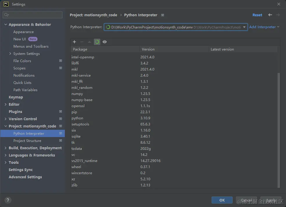Click the back navigation arrow
Viewport: 286px width, 207px height.
tap(270, 15)
